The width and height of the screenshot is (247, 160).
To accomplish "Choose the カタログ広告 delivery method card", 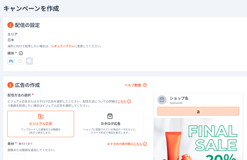I will tap(111, 124).
